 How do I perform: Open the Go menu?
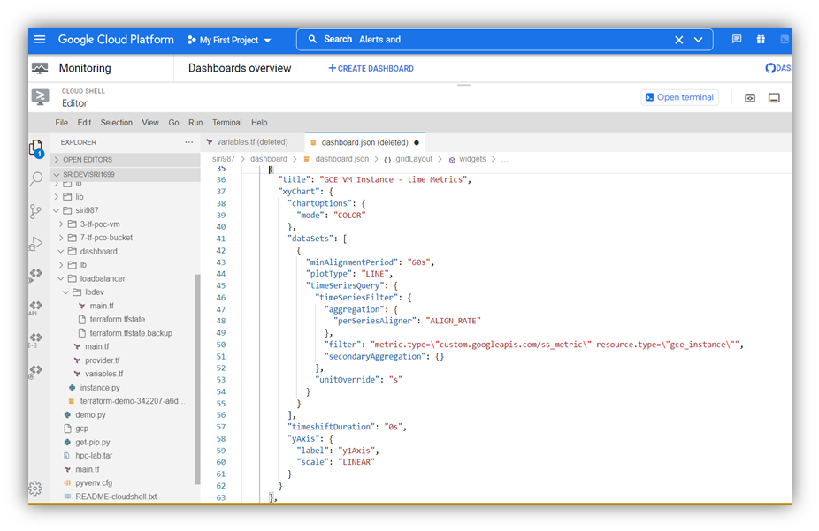point(173,123)
